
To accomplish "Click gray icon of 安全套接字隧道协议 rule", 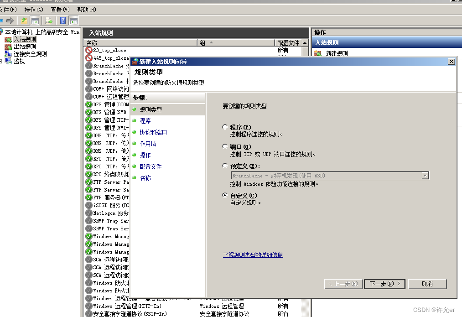I will click(x=89, y=314).
